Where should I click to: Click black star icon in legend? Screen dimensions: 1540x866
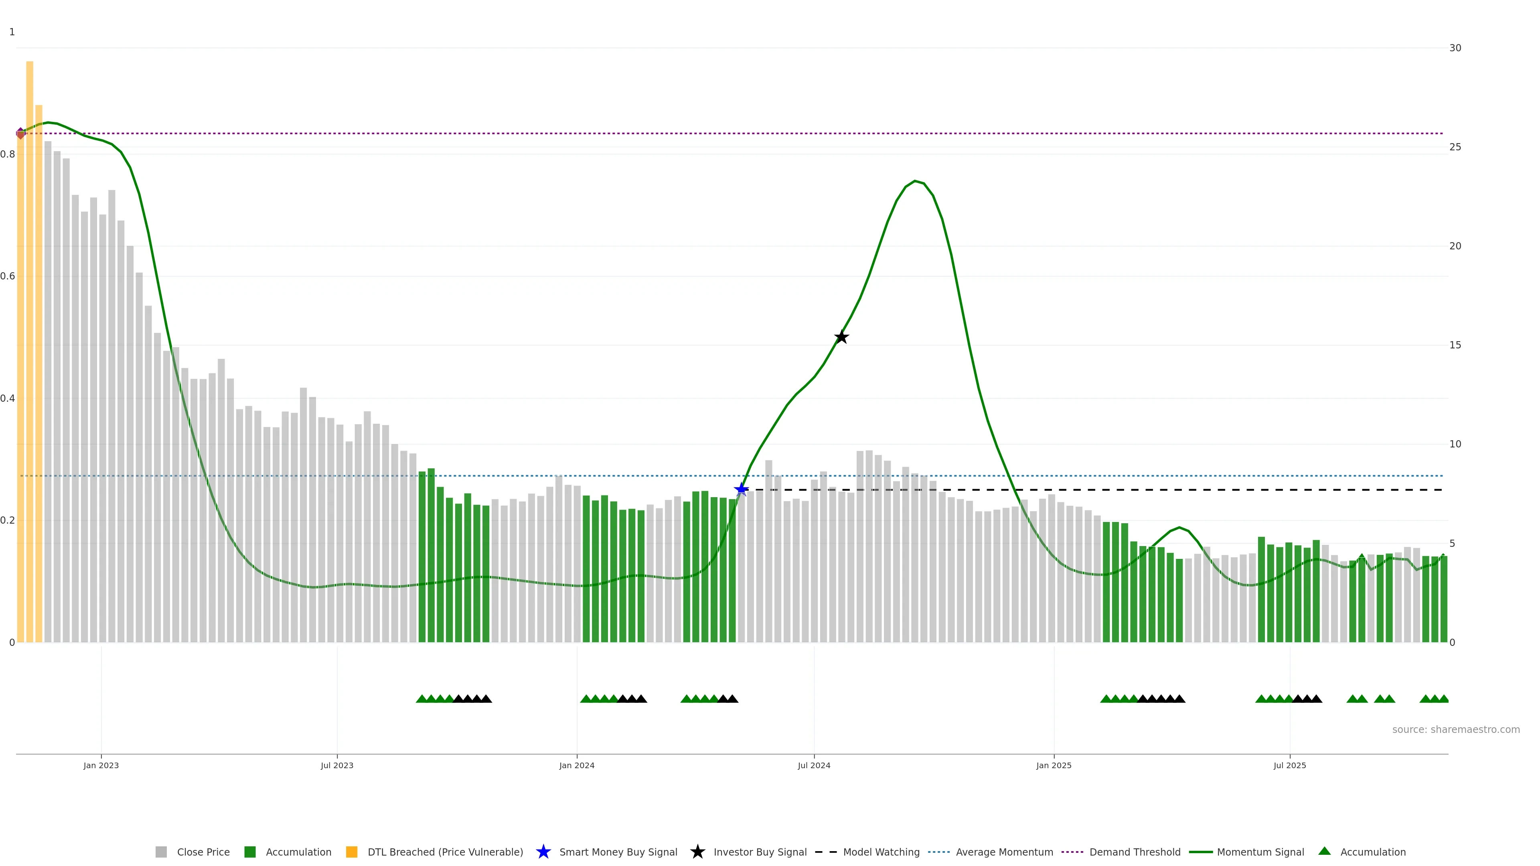[x=697, y=852]
